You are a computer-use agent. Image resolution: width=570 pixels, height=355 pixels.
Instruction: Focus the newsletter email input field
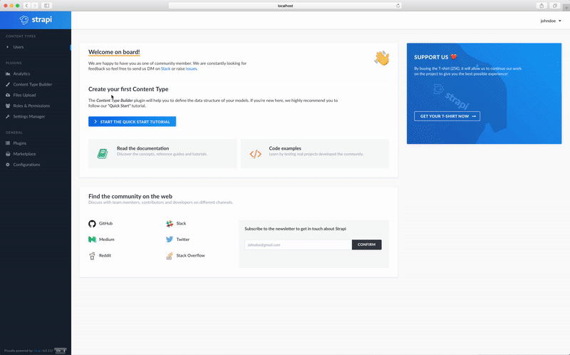click(298, 245)
